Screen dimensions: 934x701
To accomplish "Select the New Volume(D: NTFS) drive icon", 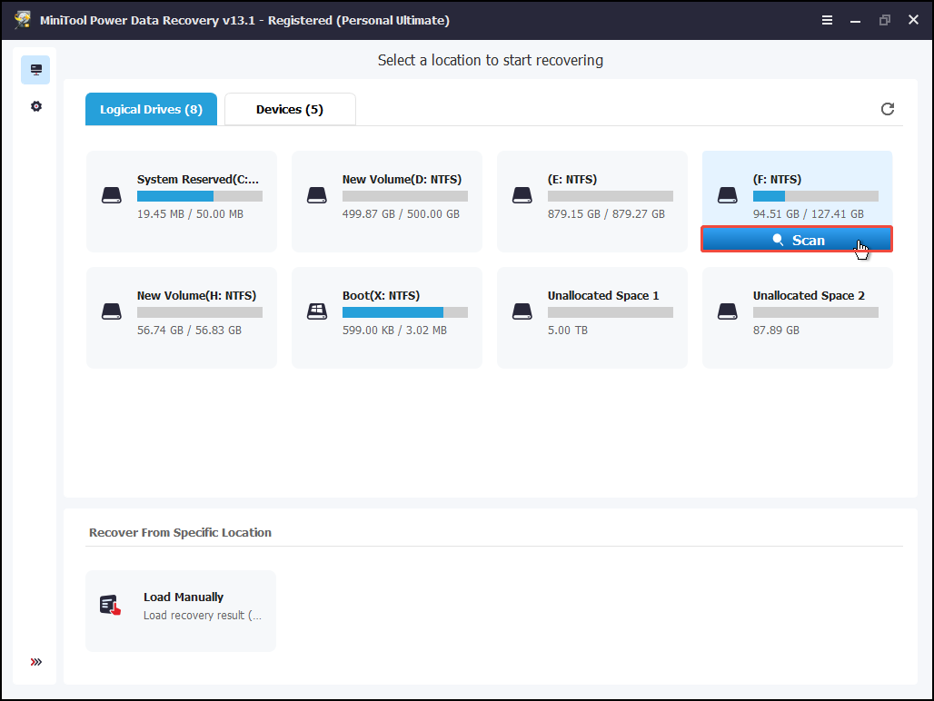I will [317, 194].
